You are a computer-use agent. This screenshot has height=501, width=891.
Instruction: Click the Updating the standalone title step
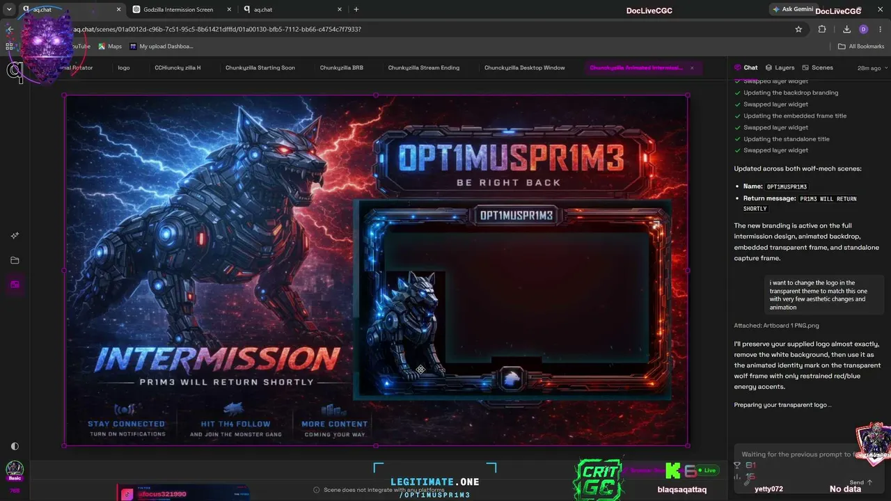(787, 139)
